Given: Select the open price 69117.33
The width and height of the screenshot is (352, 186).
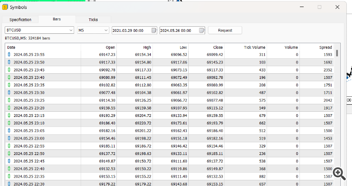Looking at the screenshot, I should [x=107, y=62].
